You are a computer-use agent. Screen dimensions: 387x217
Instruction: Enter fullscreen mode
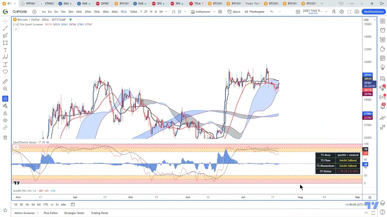(x=349, y=11)
